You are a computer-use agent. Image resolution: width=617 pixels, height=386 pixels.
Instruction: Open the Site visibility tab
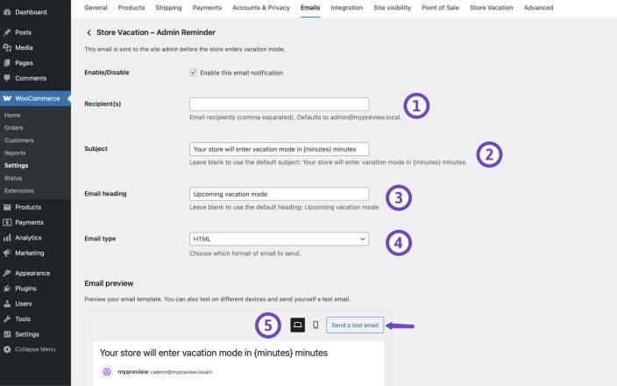point(393,8)
